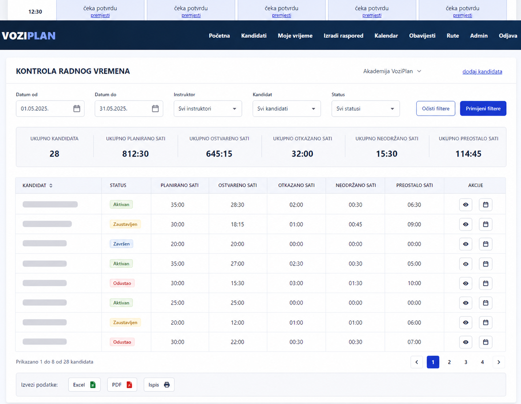Click the VOZIPLAN logo
The width and height of the screenshot is (521, 404).
coord(29,35)
